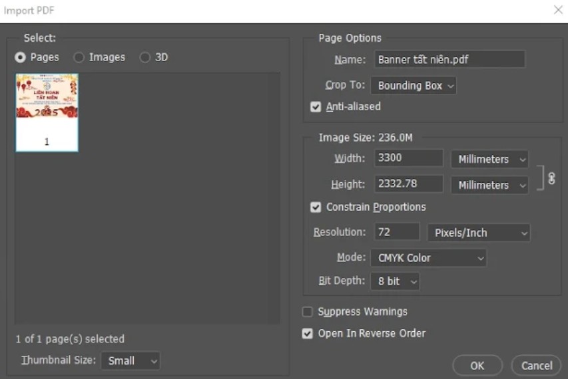
Task: Select the Pages radio button
Action: (x=21, y=58)
